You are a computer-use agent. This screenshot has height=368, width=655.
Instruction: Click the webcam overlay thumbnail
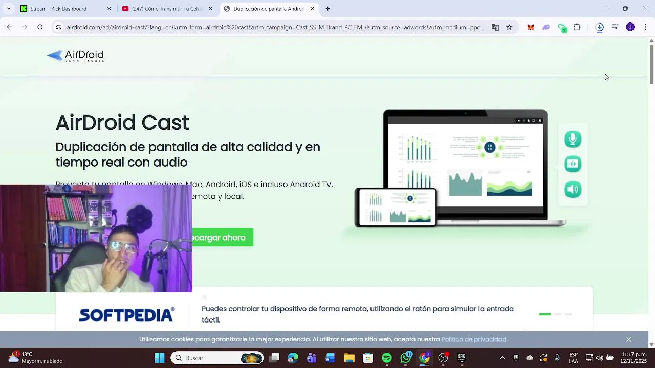[96, 238]
